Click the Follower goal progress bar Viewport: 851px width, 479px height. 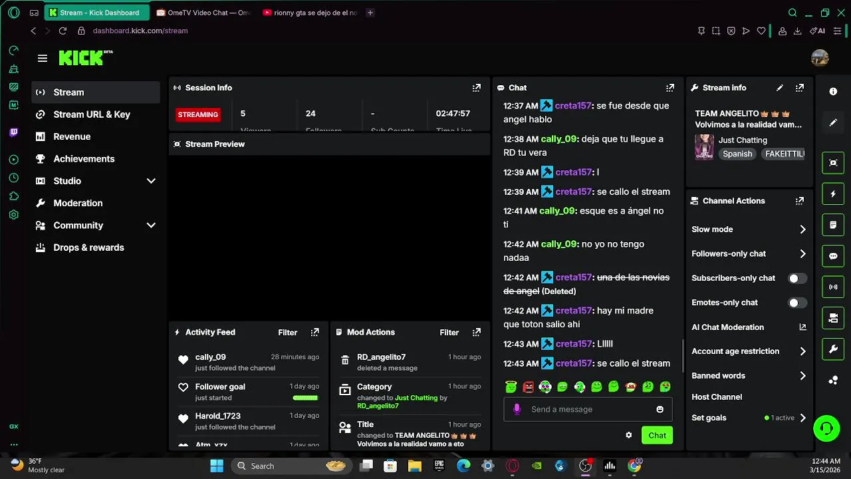coord(305,398)
